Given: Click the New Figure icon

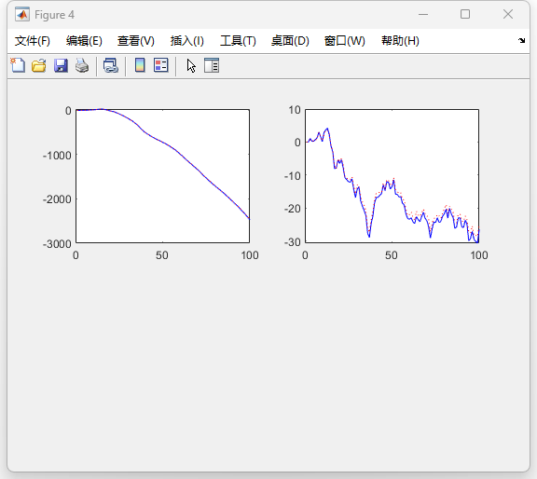Looking at the screenshot, I should tap(18, 65).
